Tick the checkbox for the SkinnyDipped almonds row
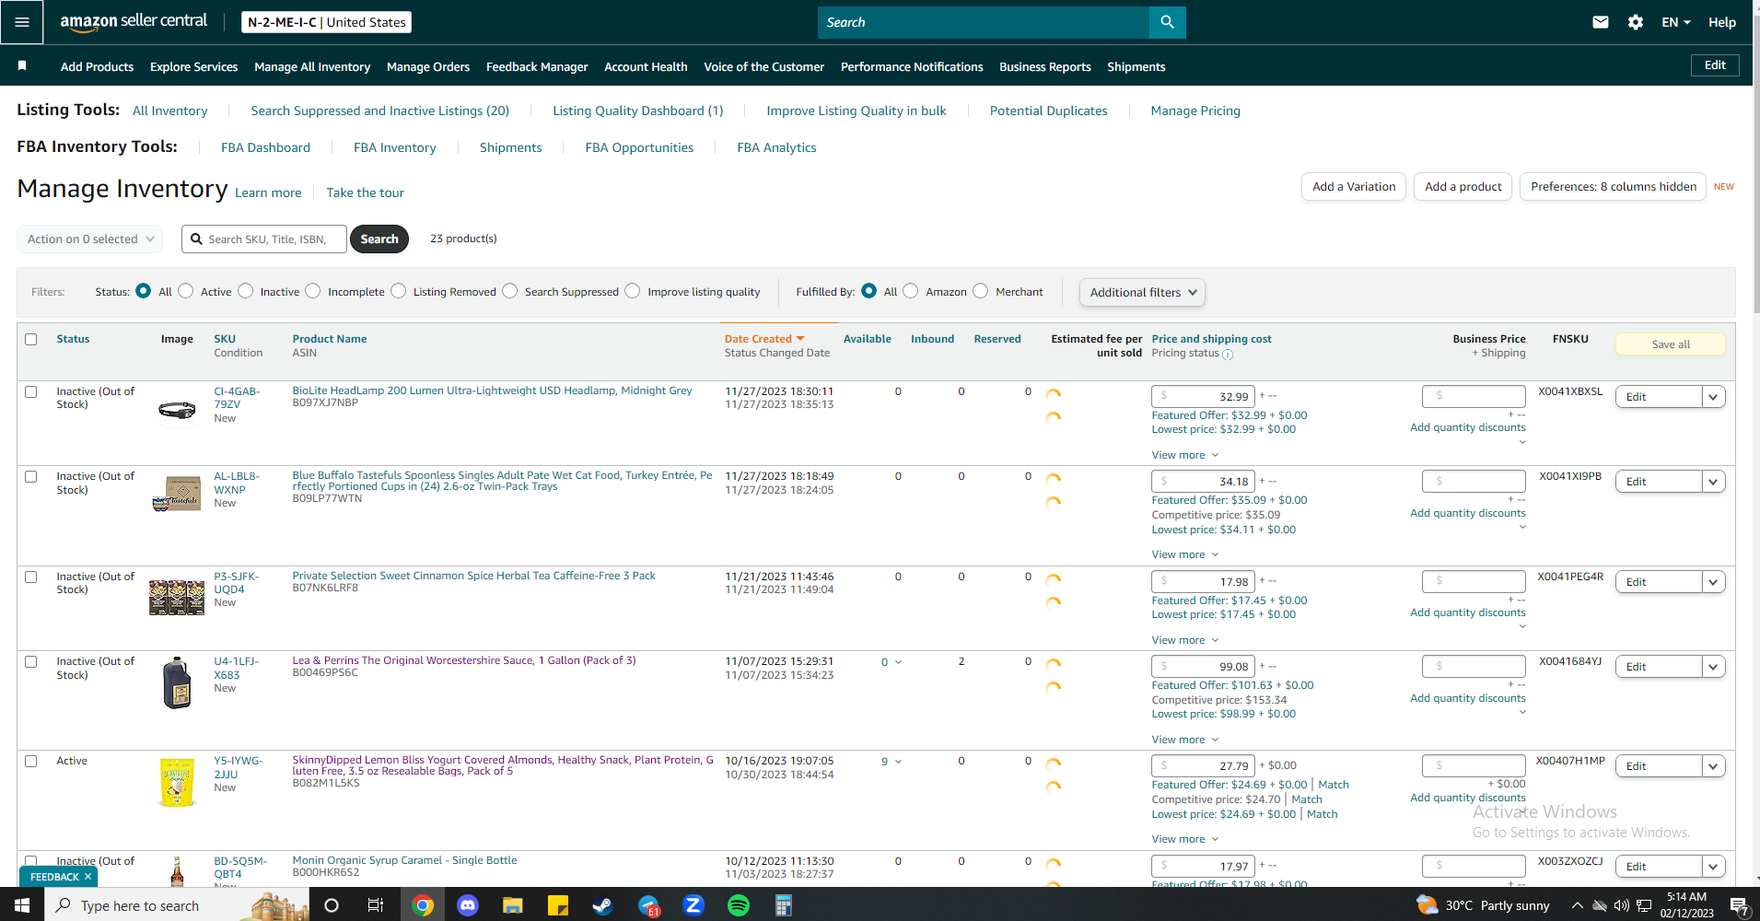This screenshot has width=1760, height=921. coord(31,761)
